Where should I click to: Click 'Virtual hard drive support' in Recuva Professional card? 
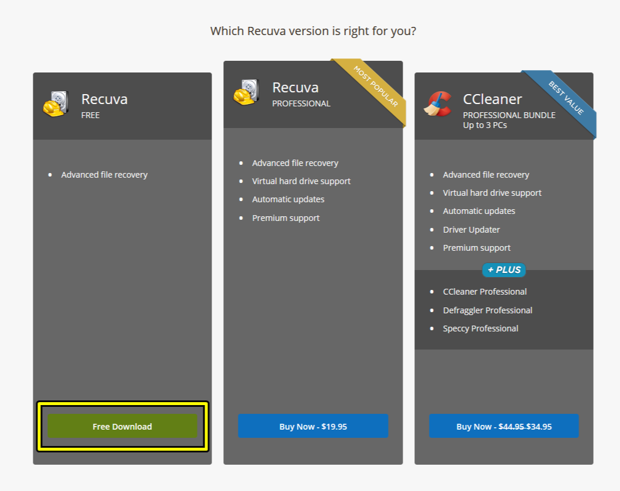click(302, 181)
